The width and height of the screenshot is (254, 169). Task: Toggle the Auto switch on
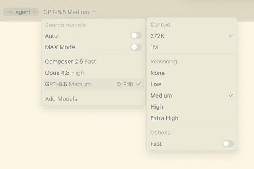coord(136,35)
